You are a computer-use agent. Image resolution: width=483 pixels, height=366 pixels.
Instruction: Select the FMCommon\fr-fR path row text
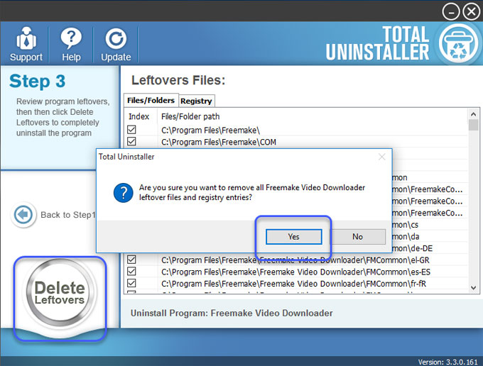(293, 284)
